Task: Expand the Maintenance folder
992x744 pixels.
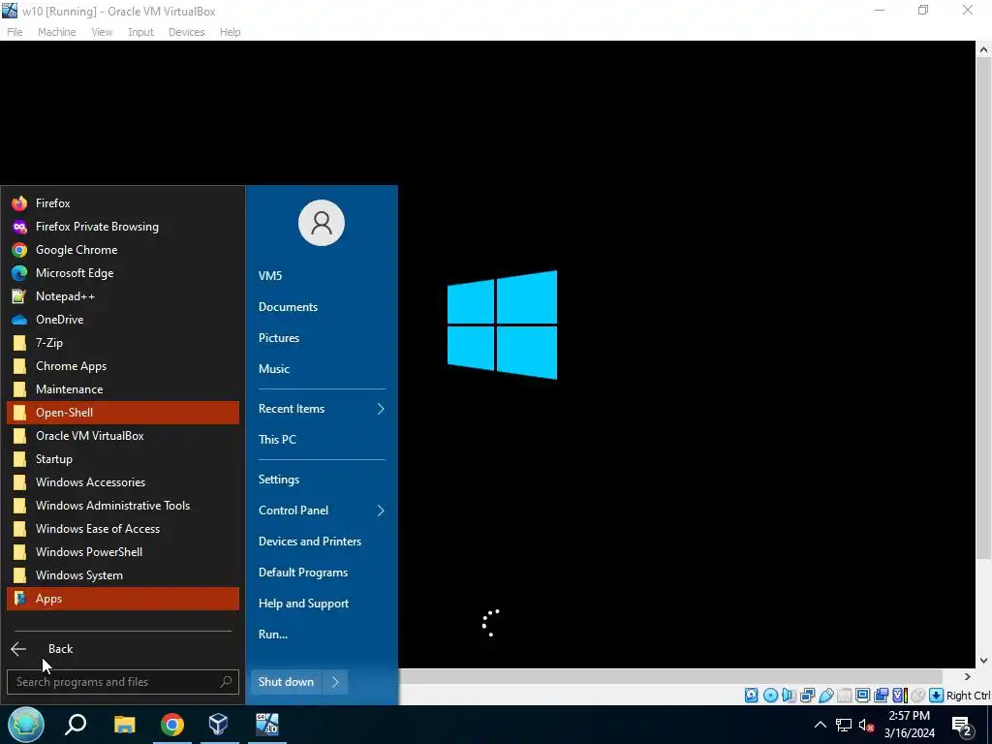Action: coord(123,389)
